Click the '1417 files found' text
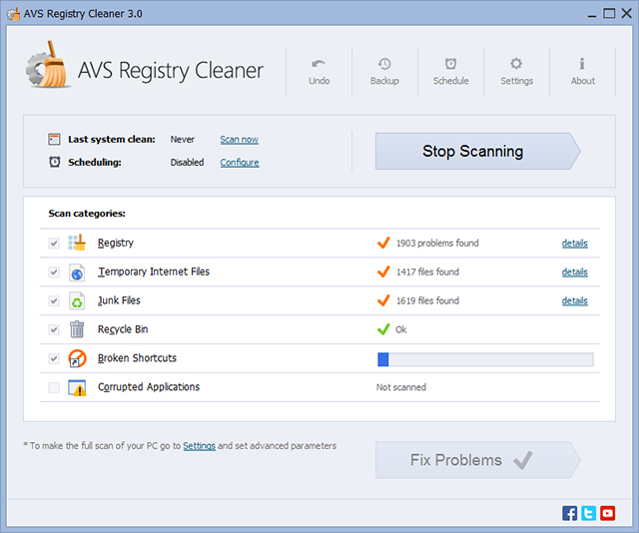The image size is (639, 533). [427, 271]
